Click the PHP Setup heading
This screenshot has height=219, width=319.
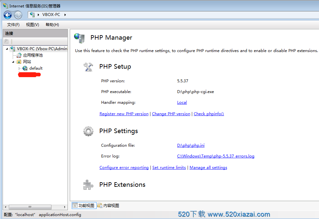coord(115,67)
